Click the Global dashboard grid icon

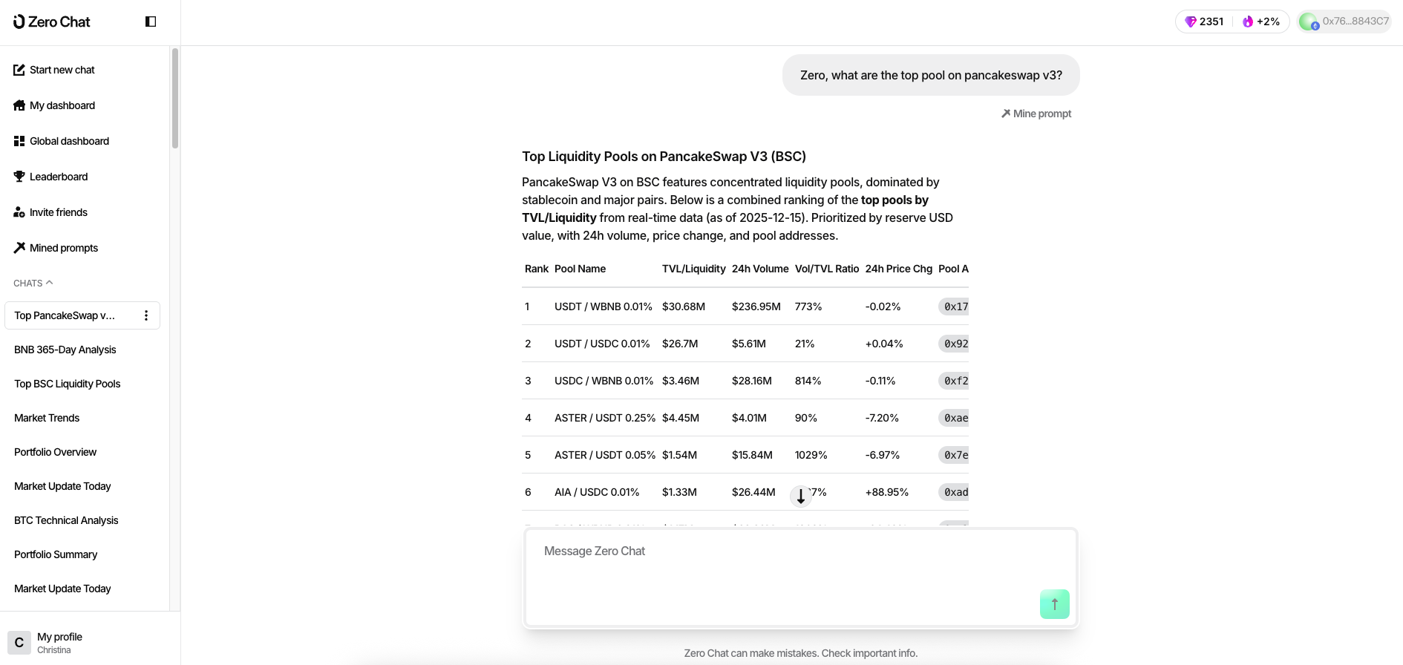19,140
